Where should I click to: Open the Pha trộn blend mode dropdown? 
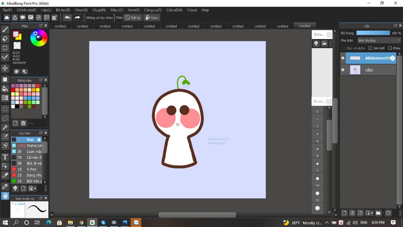pos(379,41)
